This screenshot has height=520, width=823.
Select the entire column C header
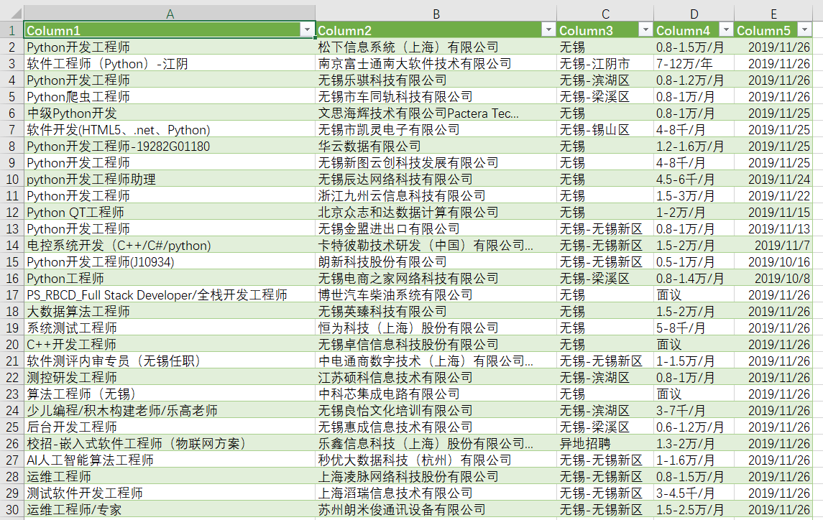pos(604,14)
